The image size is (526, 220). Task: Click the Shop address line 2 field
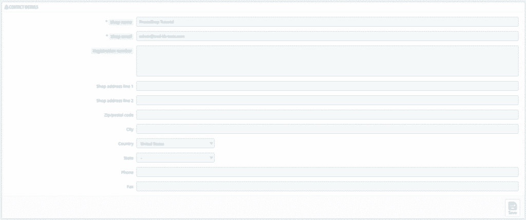327,101
